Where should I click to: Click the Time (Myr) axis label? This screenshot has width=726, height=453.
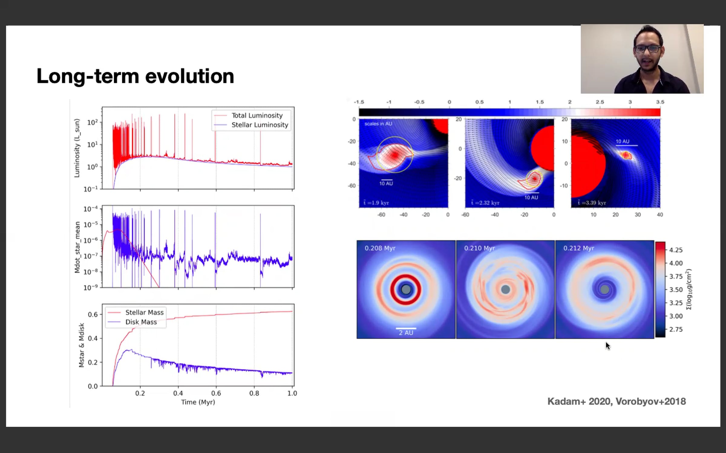click(198, 402)
